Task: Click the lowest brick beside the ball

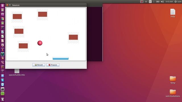Action: pos(23,46)
